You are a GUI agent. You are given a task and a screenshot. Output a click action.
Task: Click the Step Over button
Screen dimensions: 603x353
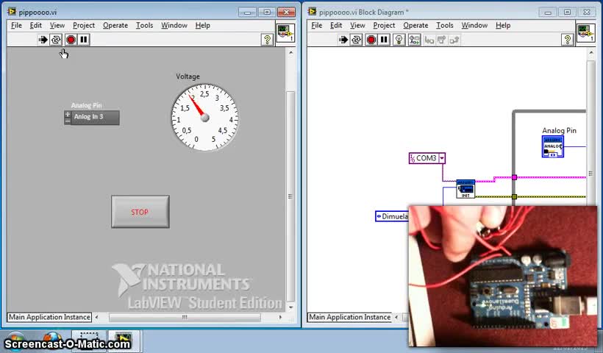[x=441, y=40]
